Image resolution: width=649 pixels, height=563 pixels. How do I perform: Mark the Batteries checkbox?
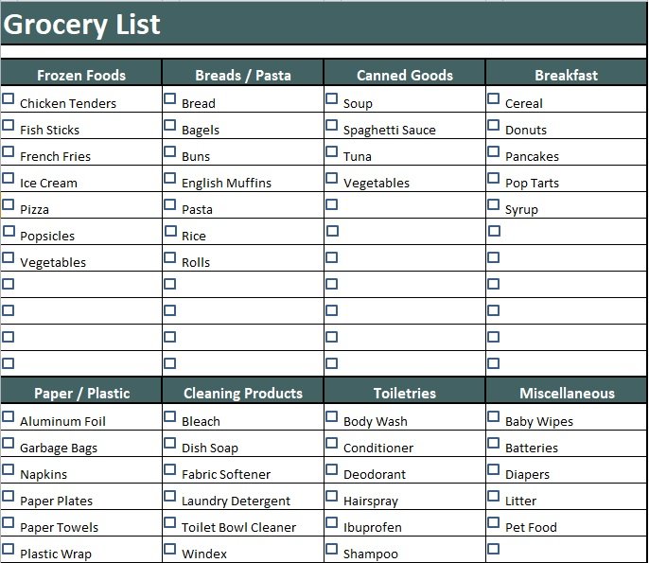click(x=494, y=444)
